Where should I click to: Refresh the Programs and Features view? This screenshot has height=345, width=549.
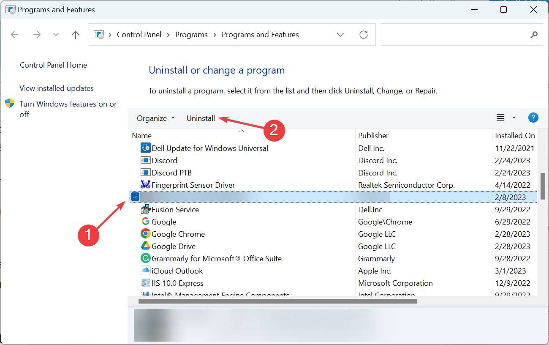coord(364,35)
